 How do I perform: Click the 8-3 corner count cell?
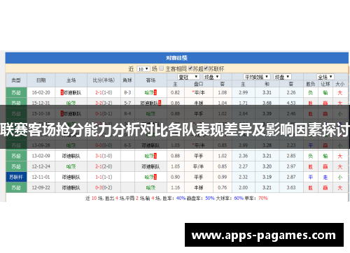[127, 92]
